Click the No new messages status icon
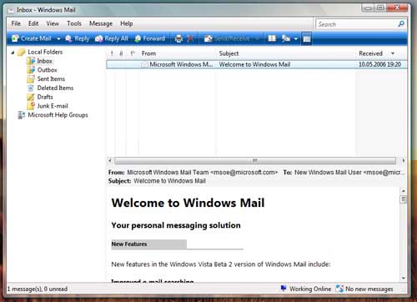This screenshot has height=302, width=417. click(x=339, y=289)
